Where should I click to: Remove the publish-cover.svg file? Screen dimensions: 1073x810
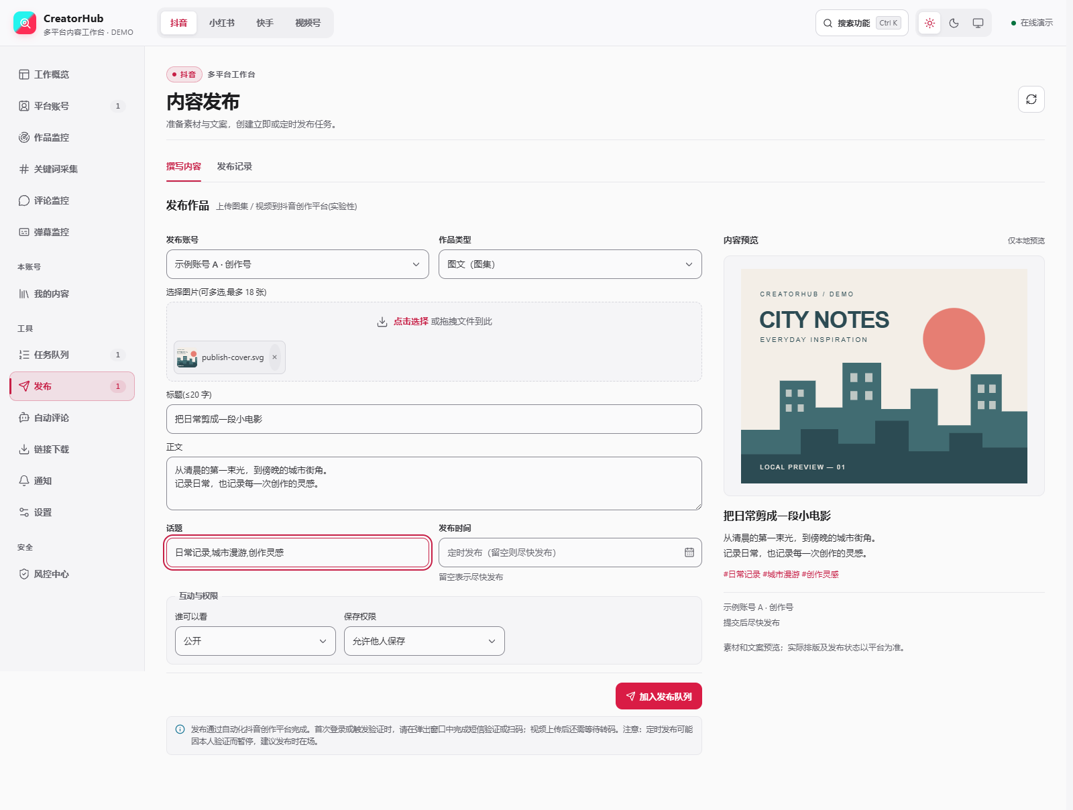point(274,357)
